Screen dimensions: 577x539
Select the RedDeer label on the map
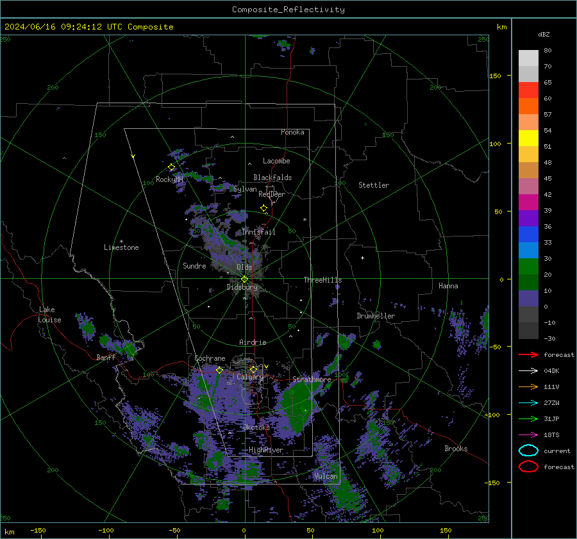tap(272, 194)
